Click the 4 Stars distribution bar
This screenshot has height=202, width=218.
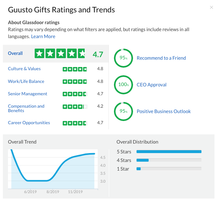coord(169,160)
